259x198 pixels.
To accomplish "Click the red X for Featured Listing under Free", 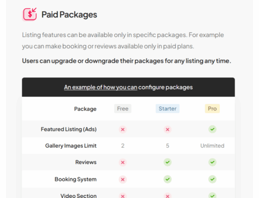I will point(123,129).
